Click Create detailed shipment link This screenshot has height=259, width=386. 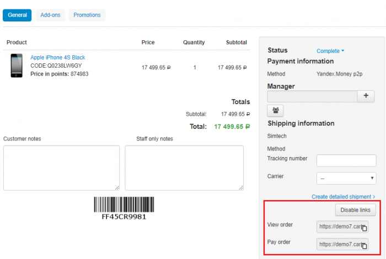coord(343,197)
